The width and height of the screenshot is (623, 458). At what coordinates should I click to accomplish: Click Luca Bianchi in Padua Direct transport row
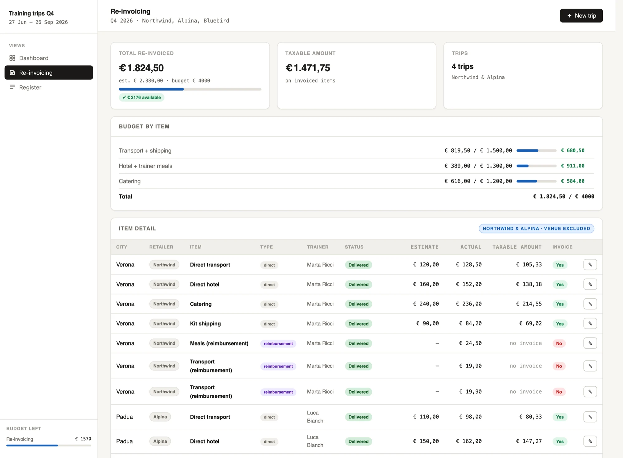click(316, 417)
